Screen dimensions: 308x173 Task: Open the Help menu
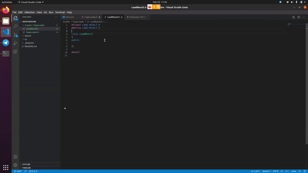pyautogui.click(x=69, y=12)
